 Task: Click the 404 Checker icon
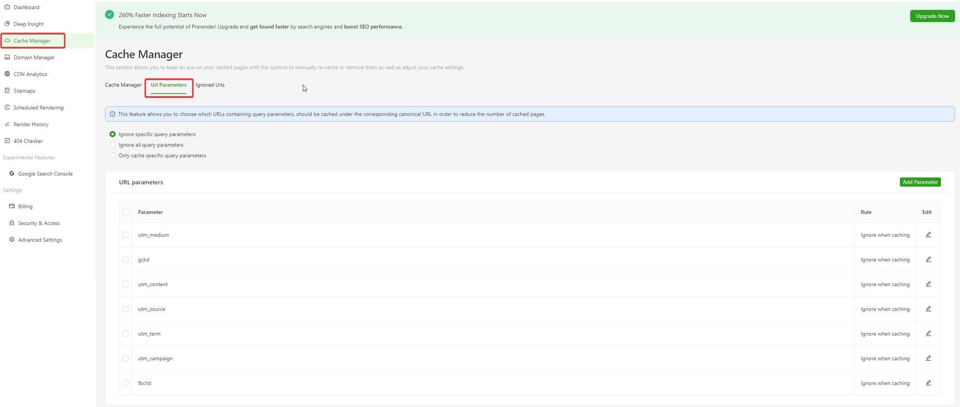(7, 141)
